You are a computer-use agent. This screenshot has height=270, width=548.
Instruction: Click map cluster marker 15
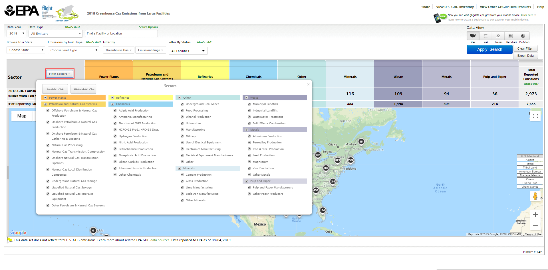click(x=361, y=142)
